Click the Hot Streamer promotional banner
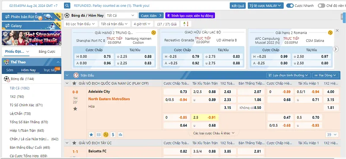The width and height of the screenshot is (346, 159). [32, 38]
